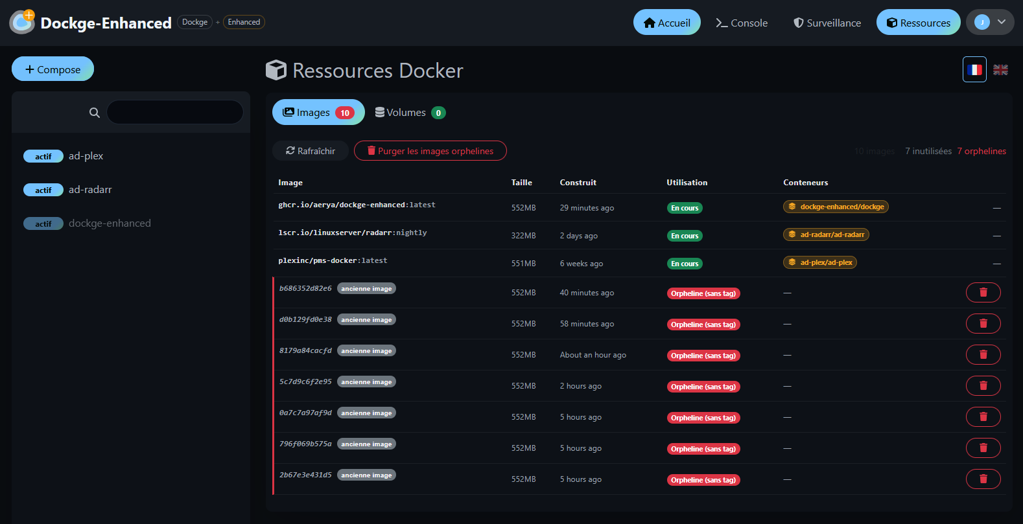The width and height of the screenshot is (1023, 524).
Task: Click the Dockge-Enhanced logo icon
Action: click(22, 22)
